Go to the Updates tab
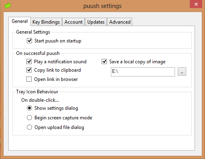Screen dimensions: 205x159 96,22
